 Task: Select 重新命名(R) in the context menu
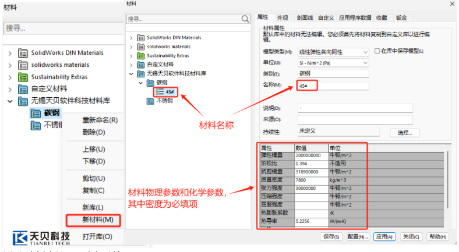pyautogui.click(x=99, y=120)
